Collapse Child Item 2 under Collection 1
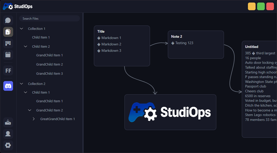The height and width of the screenshot is (153, 277). (x=25, y=46)
